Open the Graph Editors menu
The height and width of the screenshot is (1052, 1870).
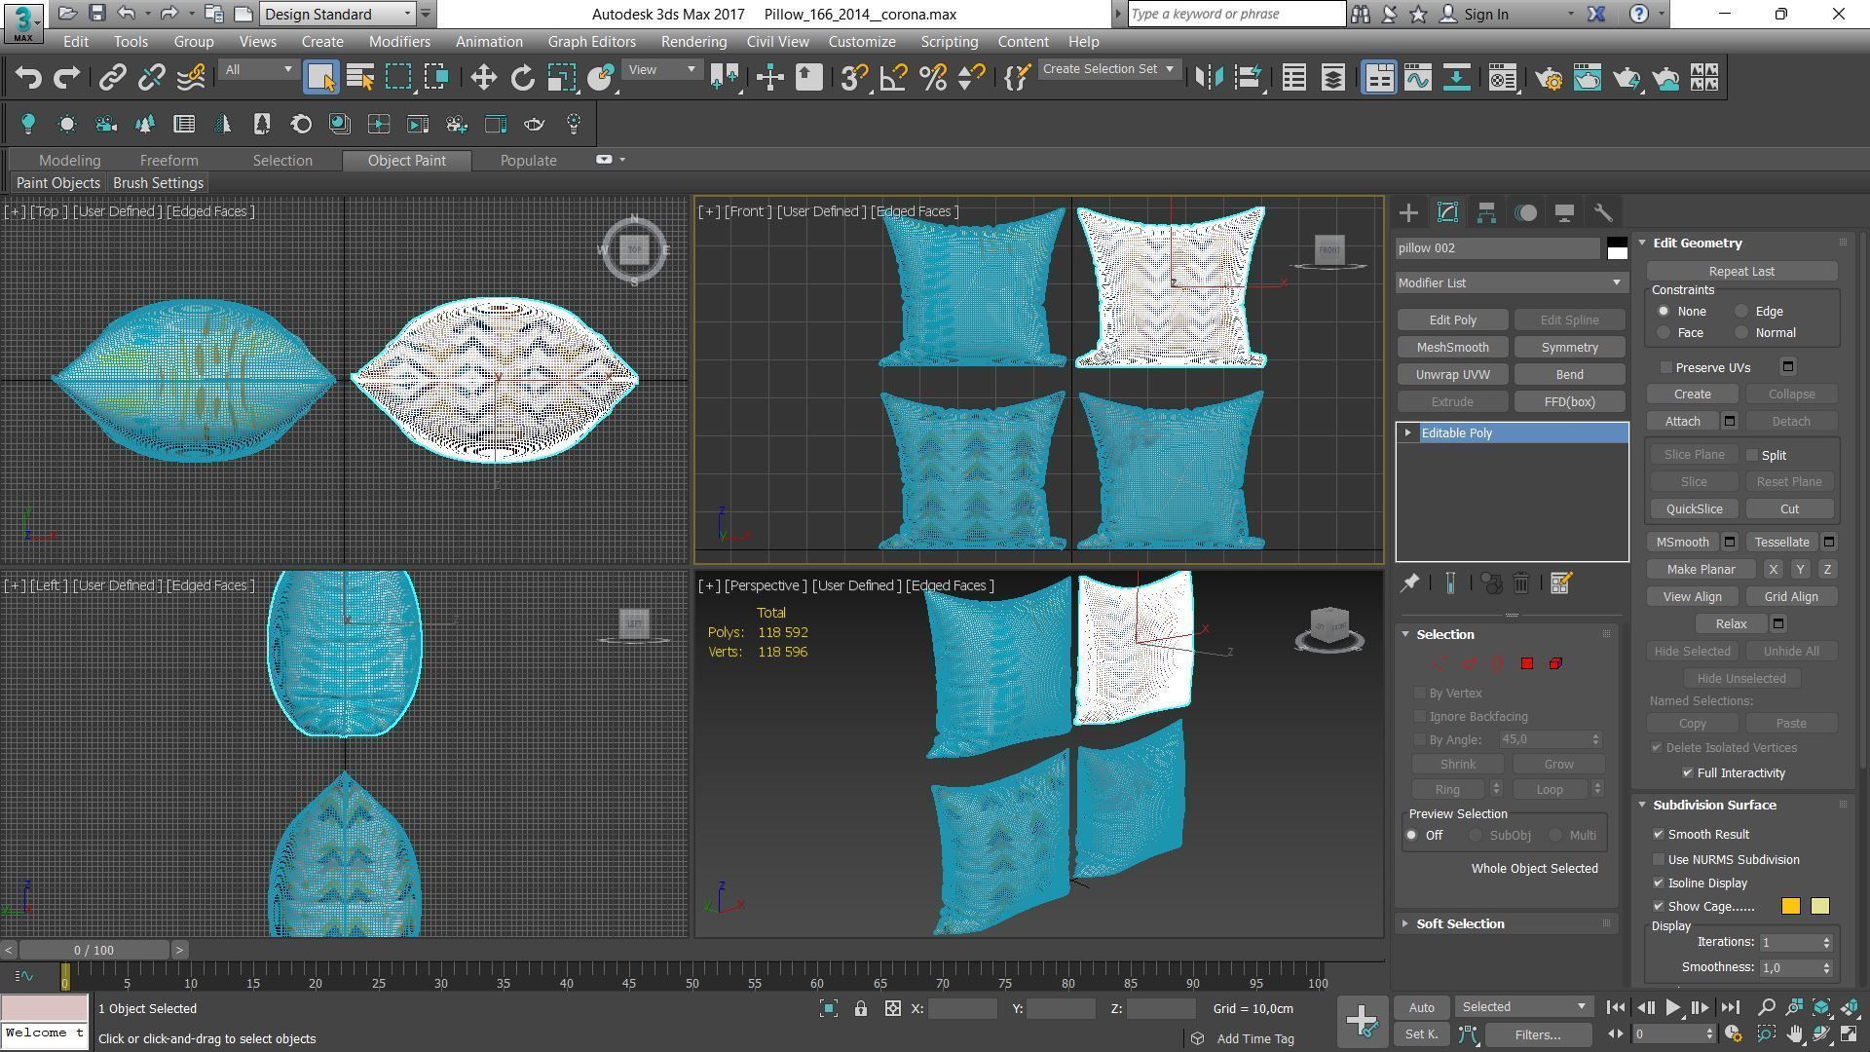coord(591,42)
